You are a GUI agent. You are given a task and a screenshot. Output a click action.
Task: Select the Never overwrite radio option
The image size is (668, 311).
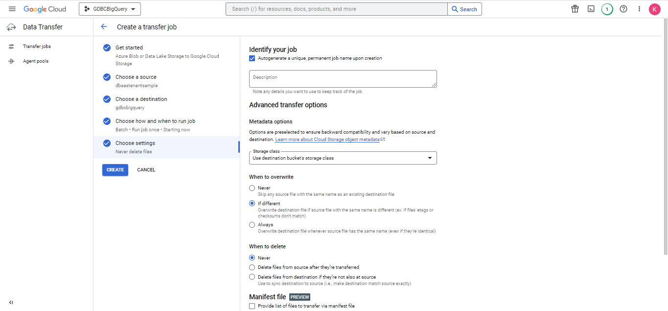(x=252, y=188)
